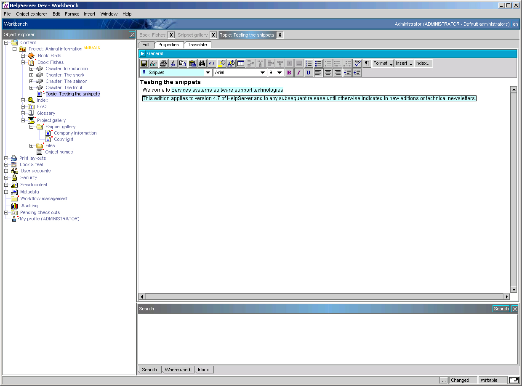Paste using the clipboard icon
Viewport: 522px width, 386px height.
(x=192, y=63)
